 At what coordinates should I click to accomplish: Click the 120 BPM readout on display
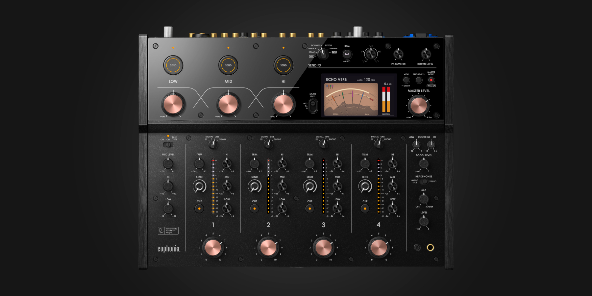click(x=369, y=80)
